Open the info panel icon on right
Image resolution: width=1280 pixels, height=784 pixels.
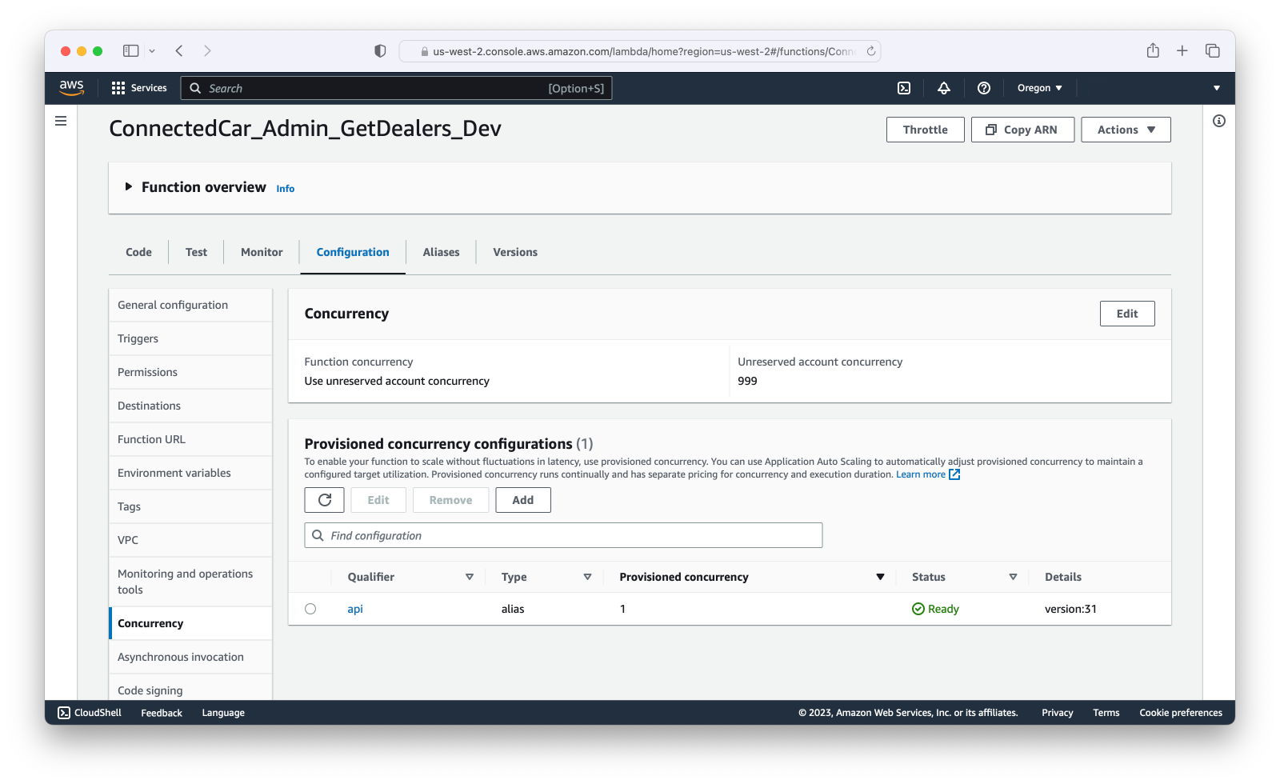(x=1218, y=121)
